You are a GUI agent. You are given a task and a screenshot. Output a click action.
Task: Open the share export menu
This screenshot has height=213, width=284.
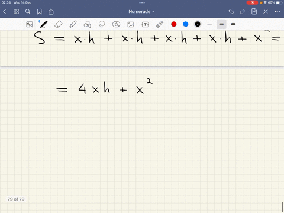coord(51,11)
